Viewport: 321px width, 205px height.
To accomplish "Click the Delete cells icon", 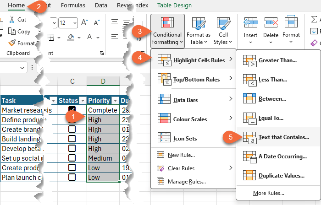I will [x=271, y=22].
